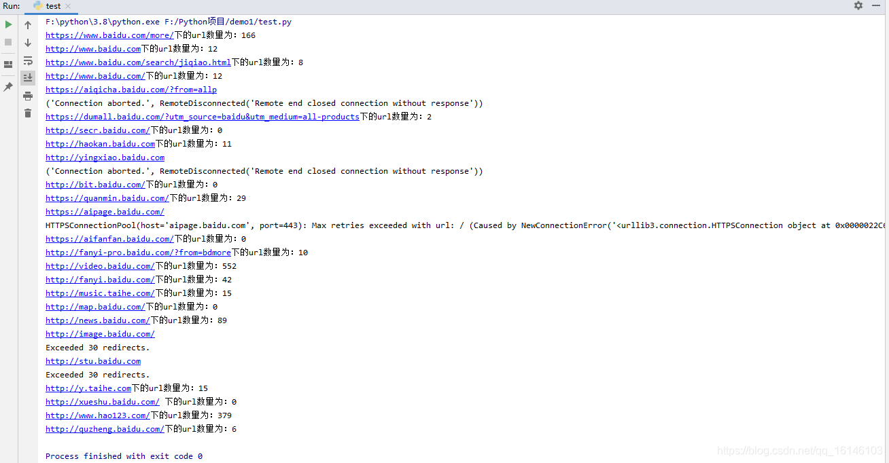Open link http://stu.baidu.com

point(93,361)
